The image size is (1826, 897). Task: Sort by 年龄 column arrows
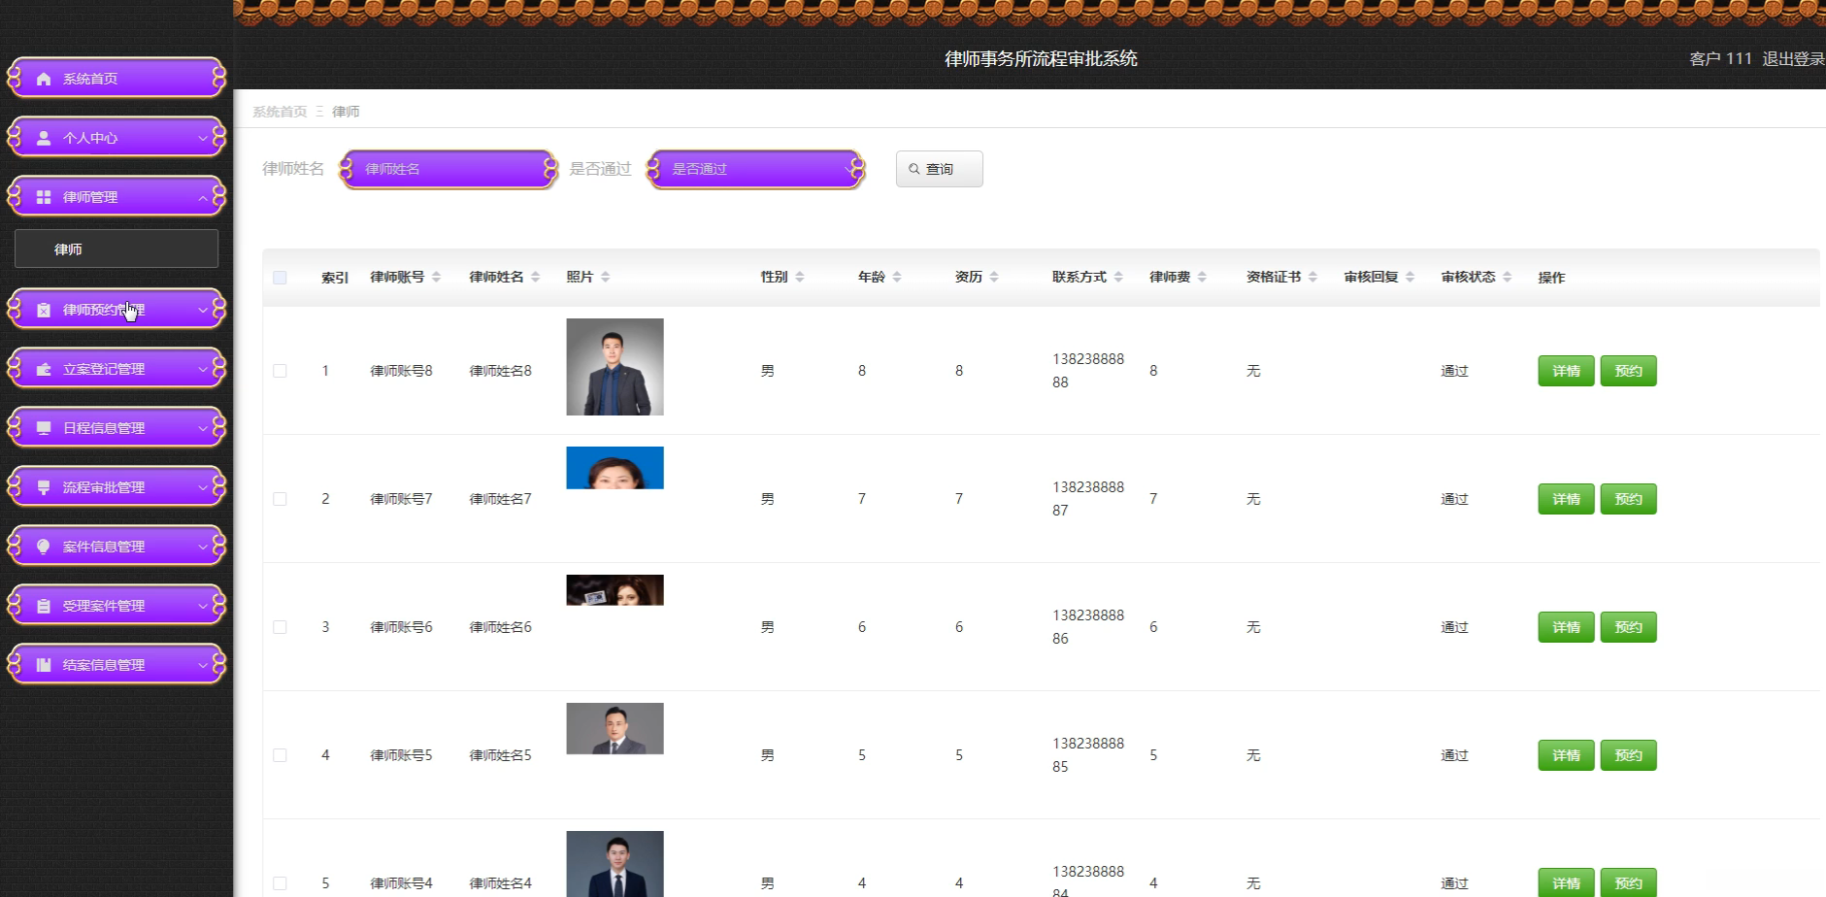(897, 277)
